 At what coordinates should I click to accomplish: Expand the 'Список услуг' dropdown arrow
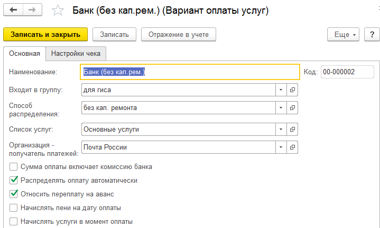[281, 129]
